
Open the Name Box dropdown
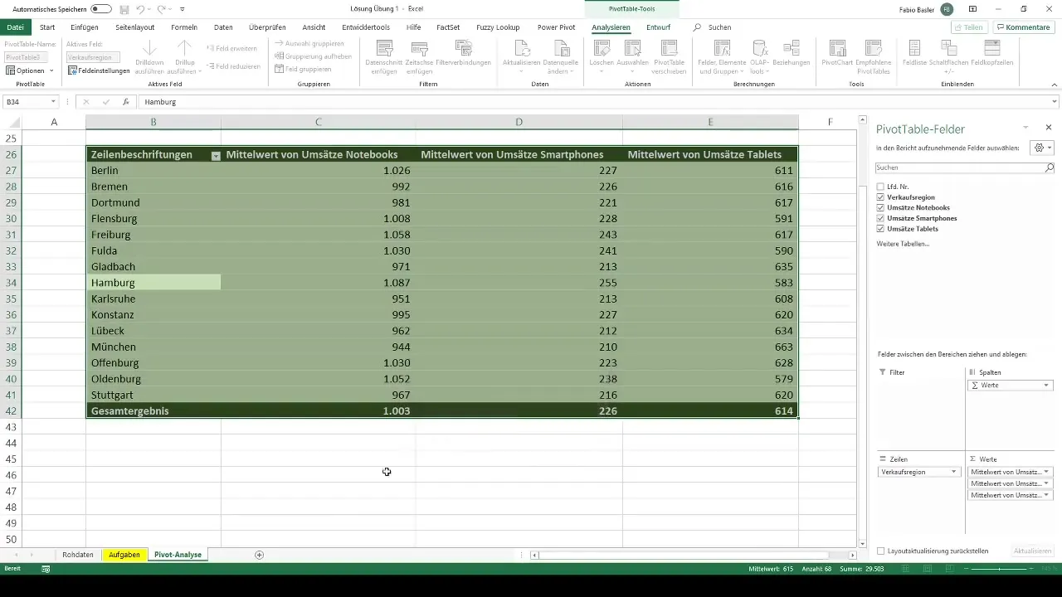pyautogui.click(x=54, y=101)
